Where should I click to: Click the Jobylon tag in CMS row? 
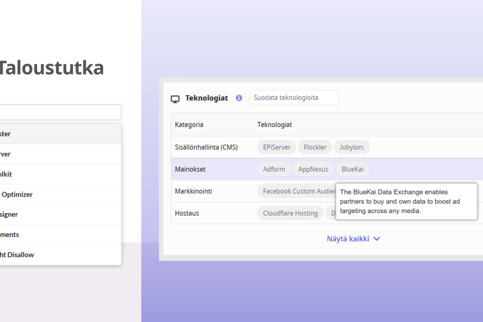352,147
